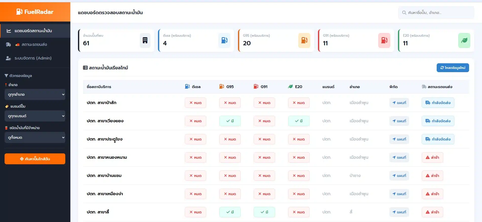
Task: Click the blue โหลดข้อมูลใหม่ reload button
Action: 453,68
